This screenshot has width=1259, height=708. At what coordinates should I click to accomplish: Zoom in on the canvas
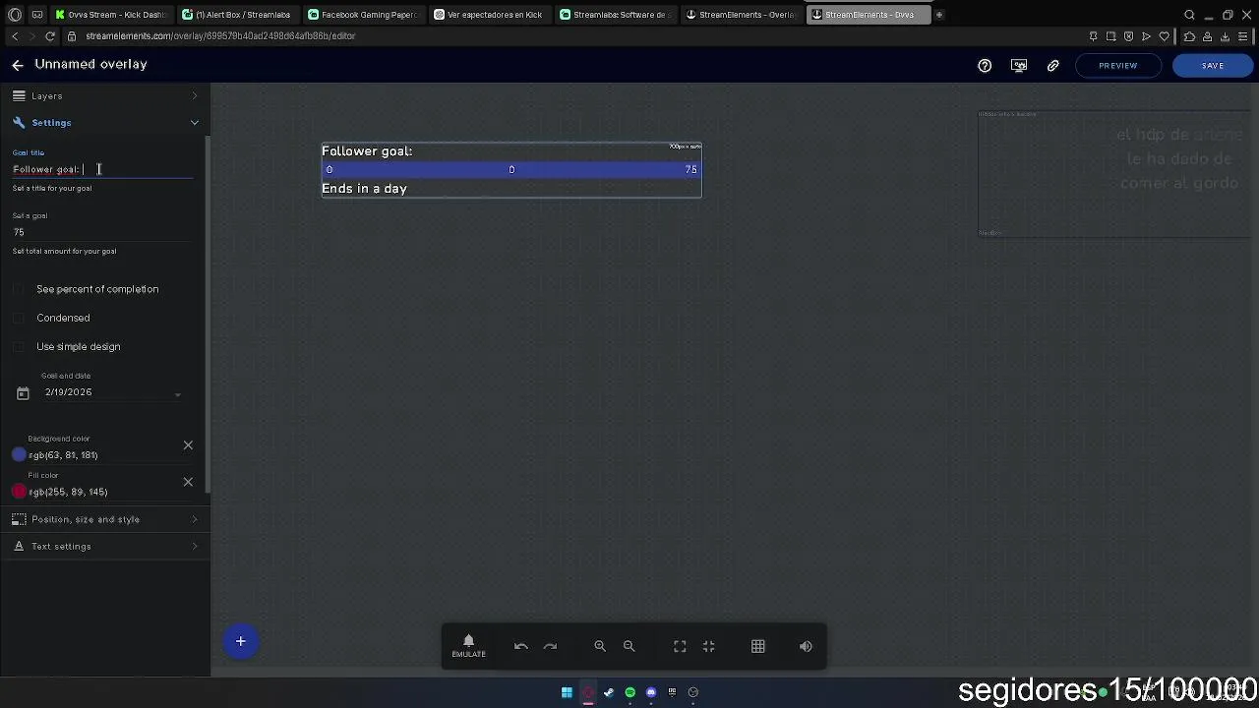click(600, 646)
